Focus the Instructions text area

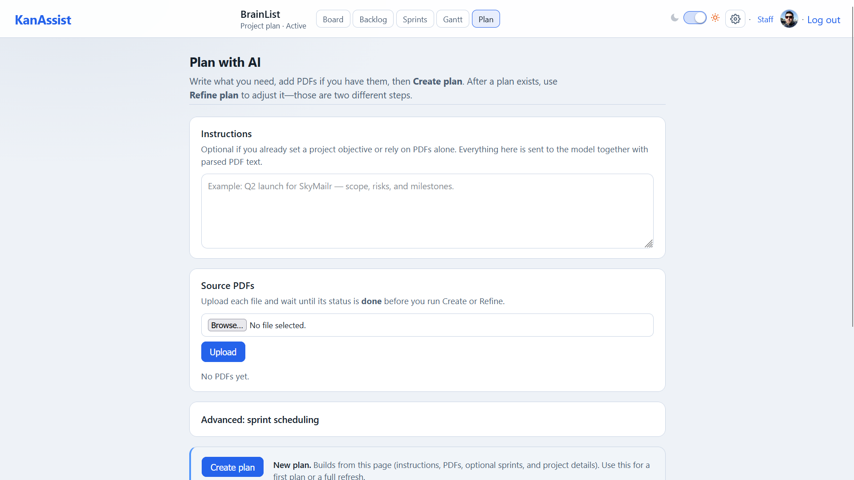427,211
